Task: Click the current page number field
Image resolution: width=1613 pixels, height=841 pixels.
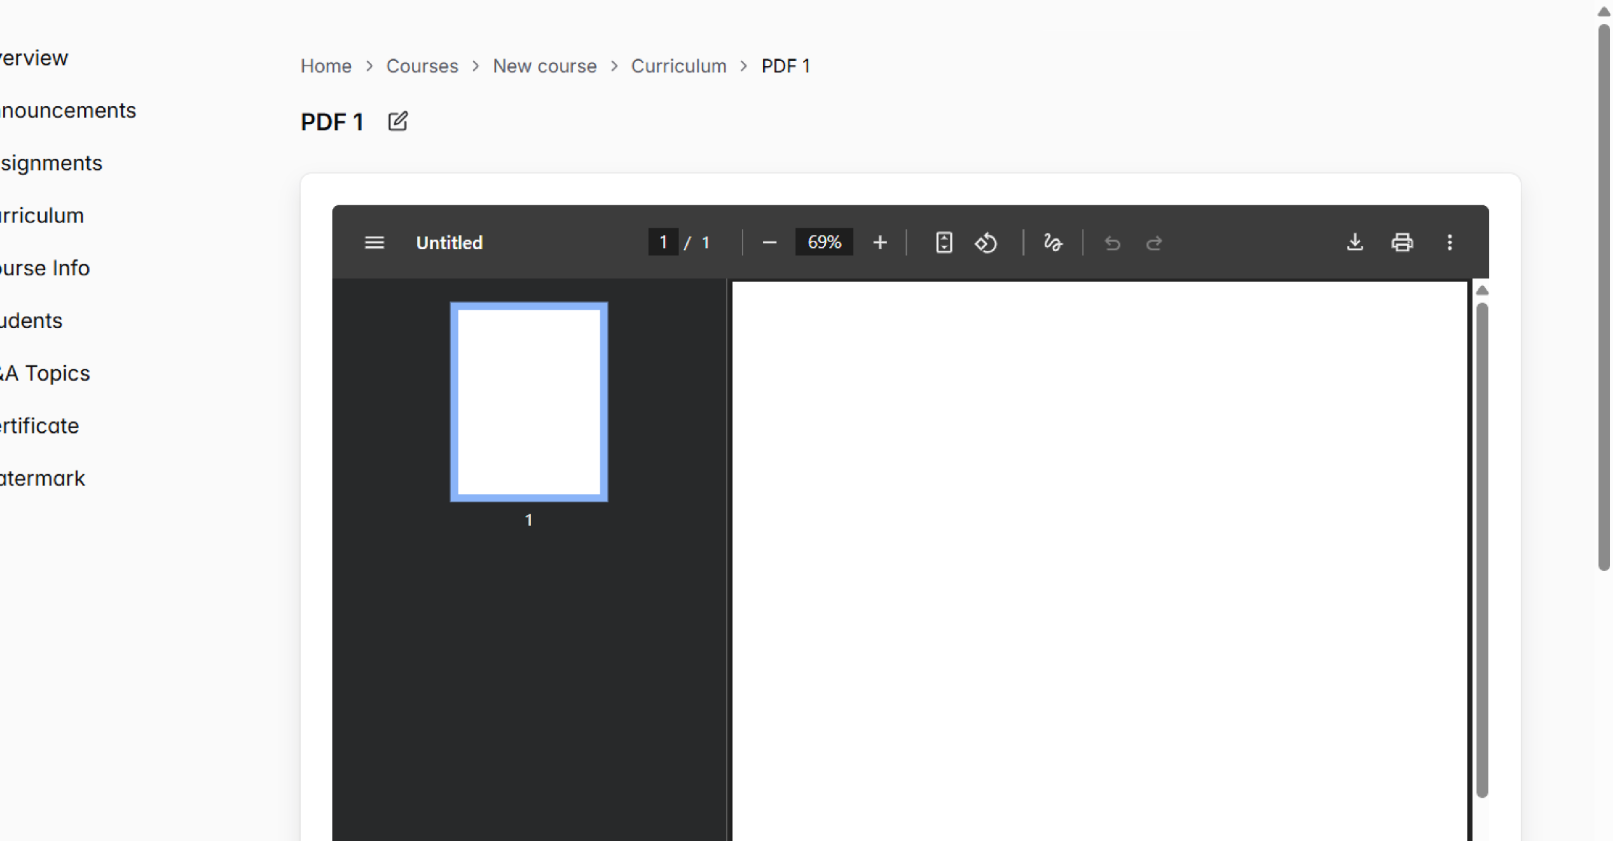Action: click(x=663, y=242)
